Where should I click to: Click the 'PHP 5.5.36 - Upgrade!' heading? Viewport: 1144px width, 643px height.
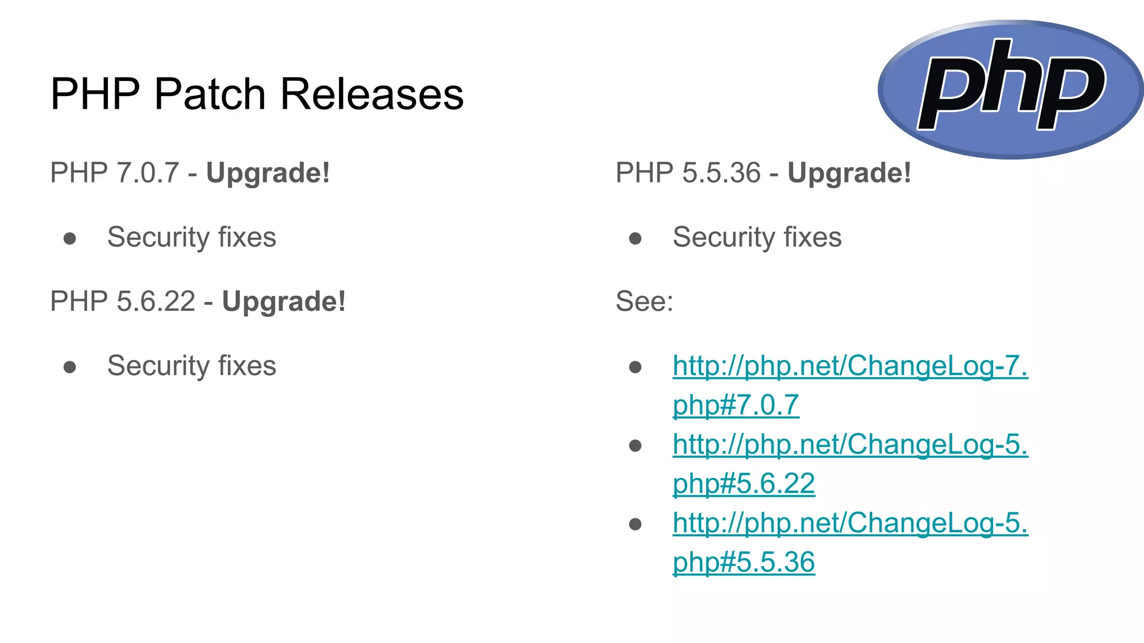(x=763, y=172)
